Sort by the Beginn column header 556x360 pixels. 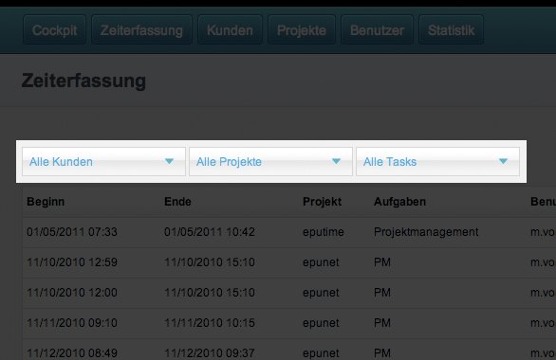click(x=46, y=202)
